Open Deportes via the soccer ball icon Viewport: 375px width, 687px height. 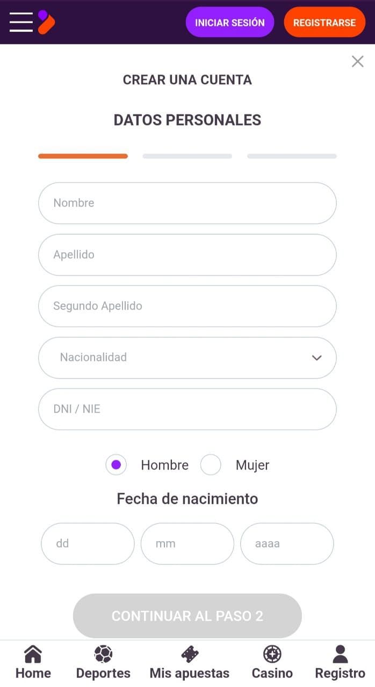point(103,654)
